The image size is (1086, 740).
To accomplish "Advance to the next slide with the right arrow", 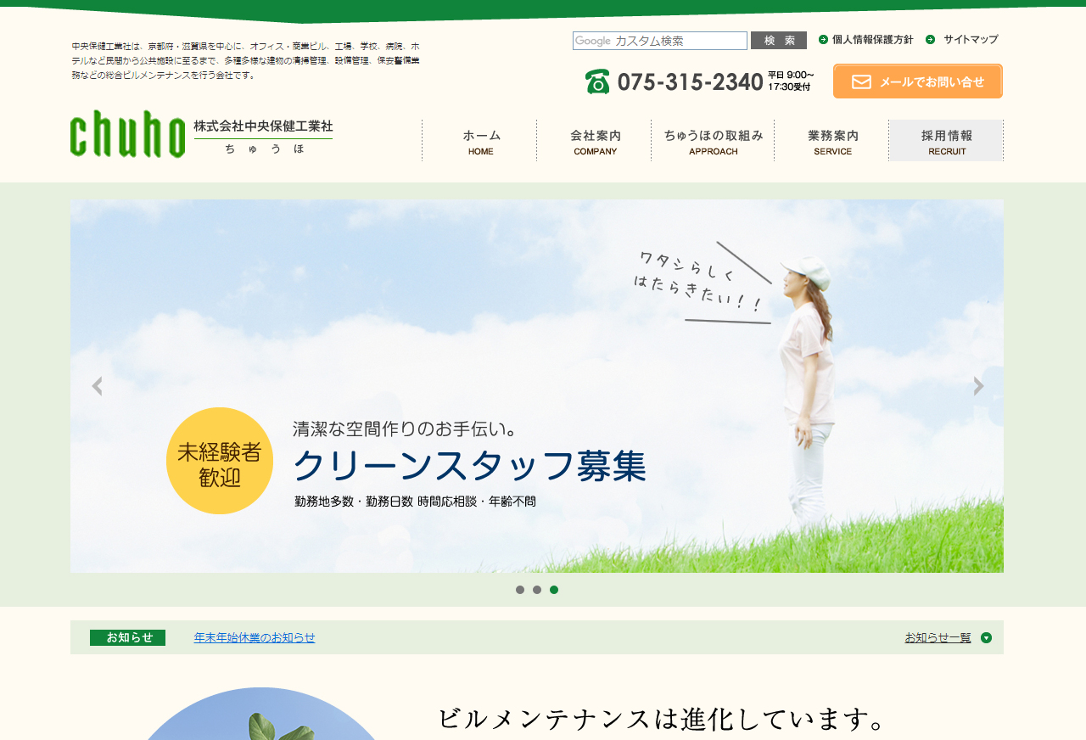I will coord(978,386).
